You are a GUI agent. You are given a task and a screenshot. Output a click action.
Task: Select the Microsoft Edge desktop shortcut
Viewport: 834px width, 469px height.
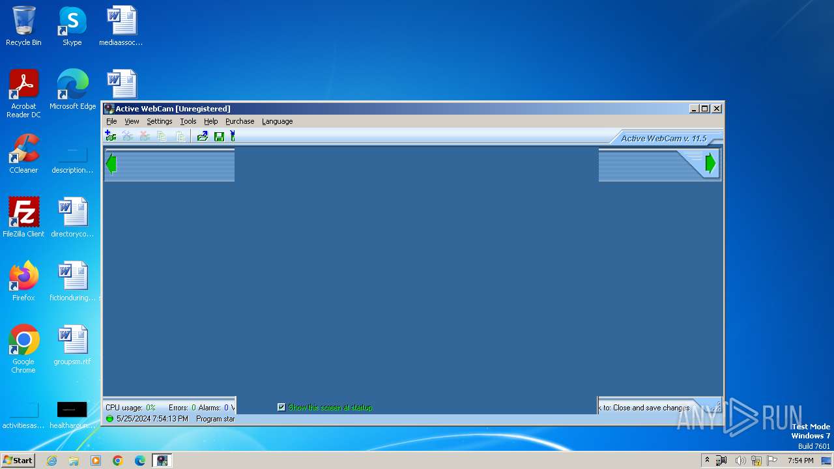(72, 90)
